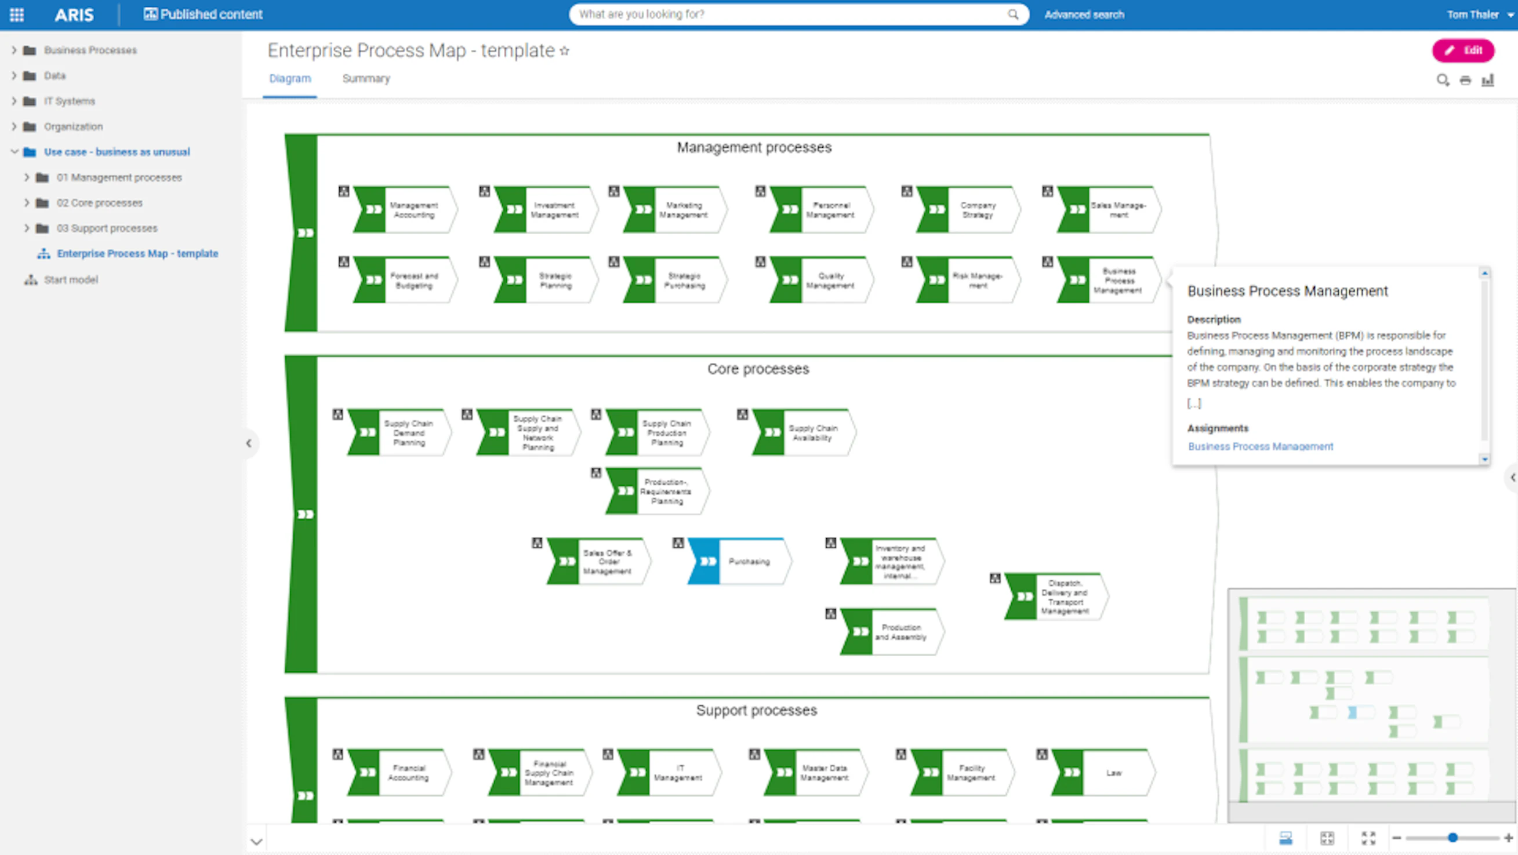Click the Edit button
This screenshot has width=1518, height=855.
(x=1463, y=50)
